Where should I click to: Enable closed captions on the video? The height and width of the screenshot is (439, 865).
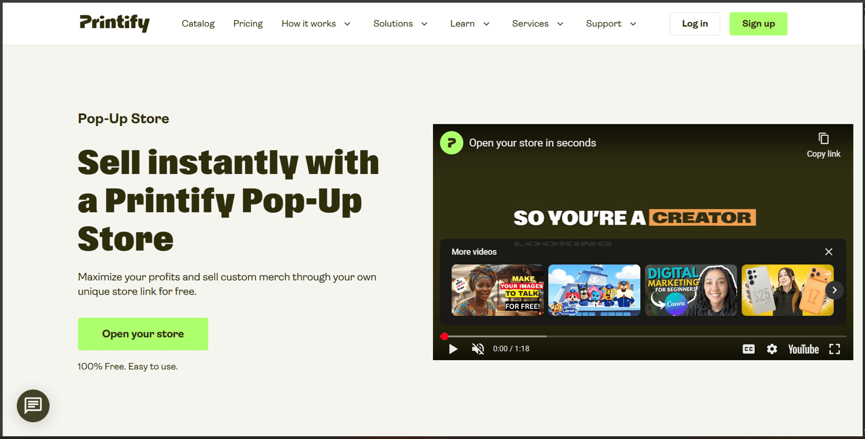748,349
